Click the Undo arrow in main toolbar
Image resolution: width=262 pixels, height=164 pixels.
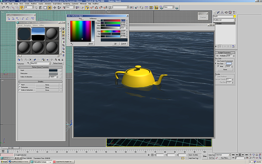pyautogui.click(x=3, y=7)
